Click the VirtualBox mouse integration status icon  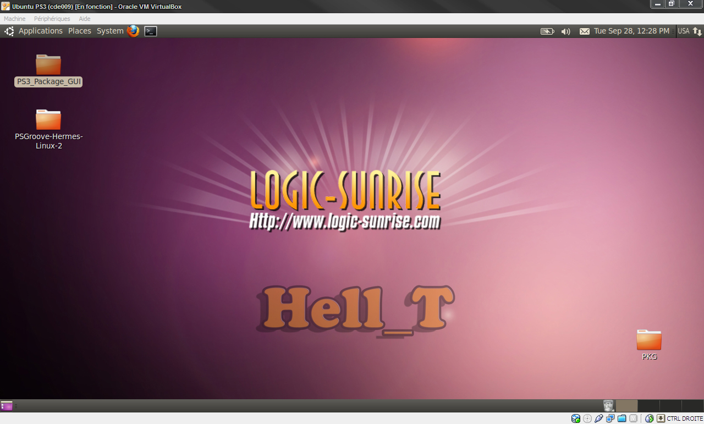pyautogui.click(x=650, y=419)
